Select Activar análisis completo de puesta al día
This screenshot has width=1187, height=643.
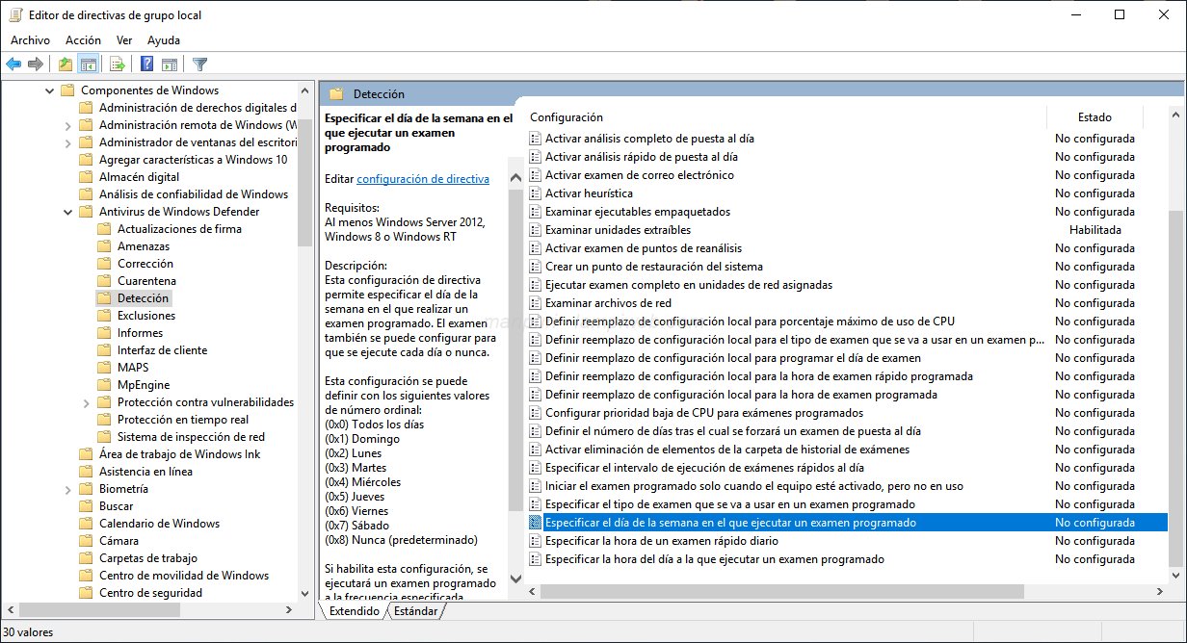tap(649, 139)
